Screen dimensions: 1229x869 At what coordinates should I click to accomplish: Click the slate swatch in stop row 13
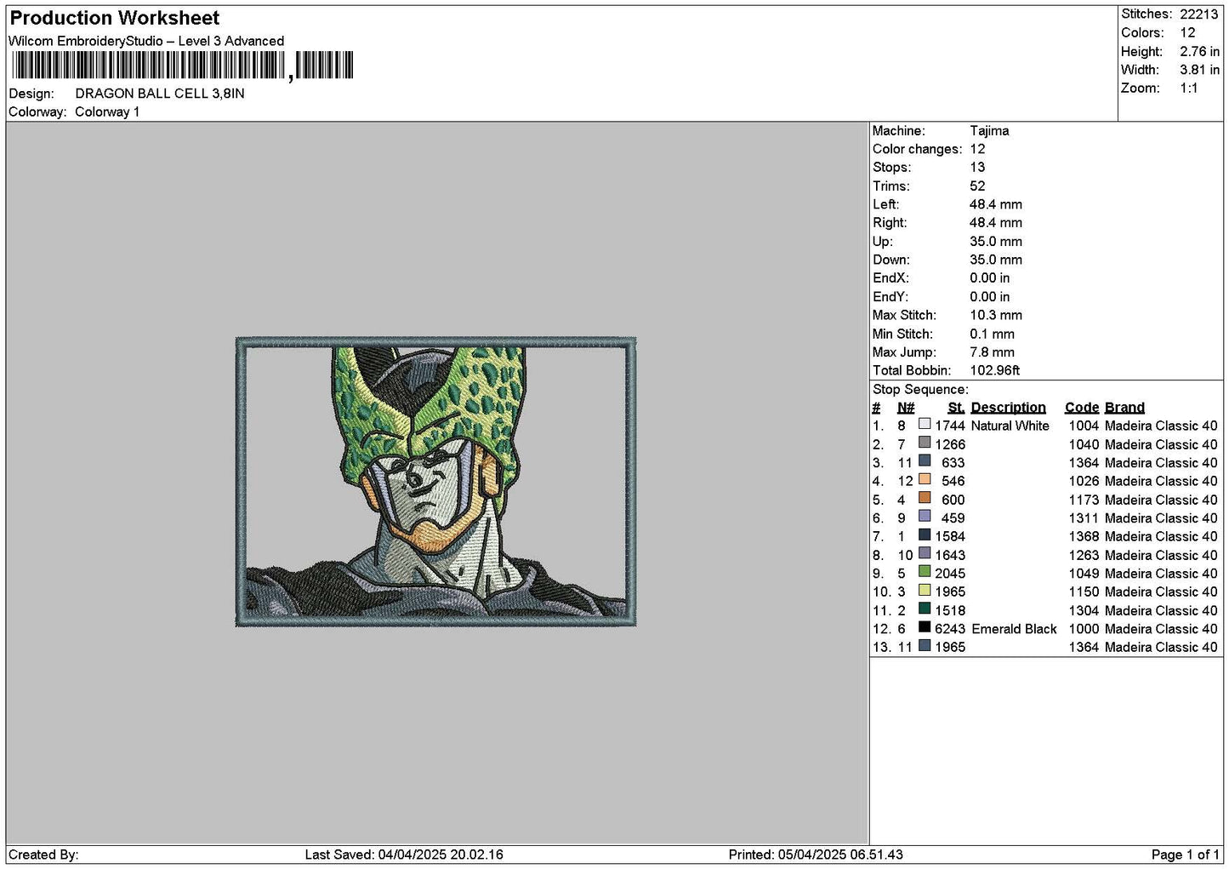tap(925, 645)
